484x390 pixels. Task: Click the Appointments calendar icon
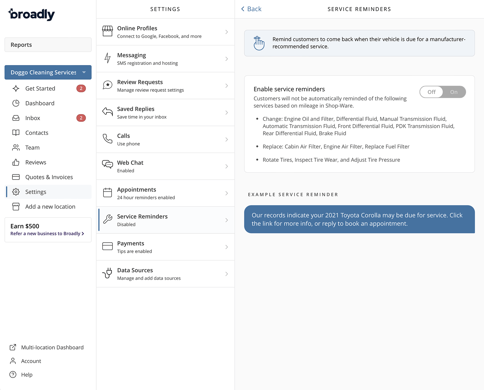107,193
